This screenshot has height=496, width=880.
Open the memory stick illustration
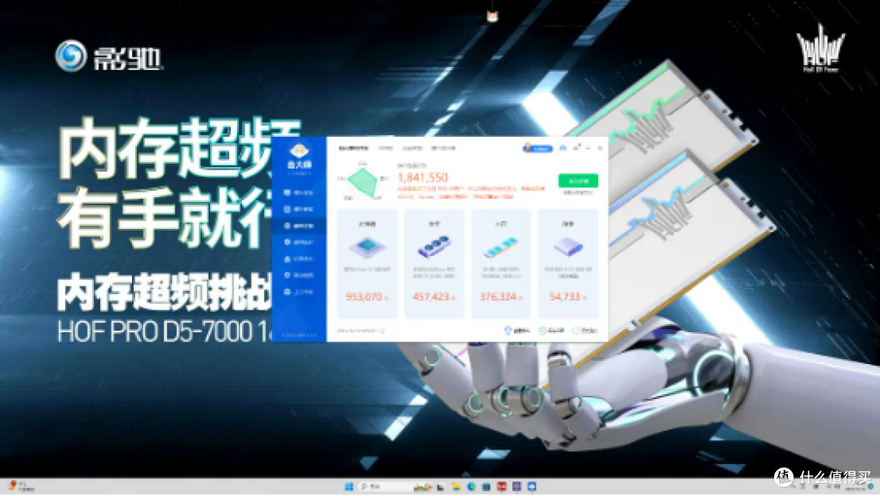tap(501, 247)
